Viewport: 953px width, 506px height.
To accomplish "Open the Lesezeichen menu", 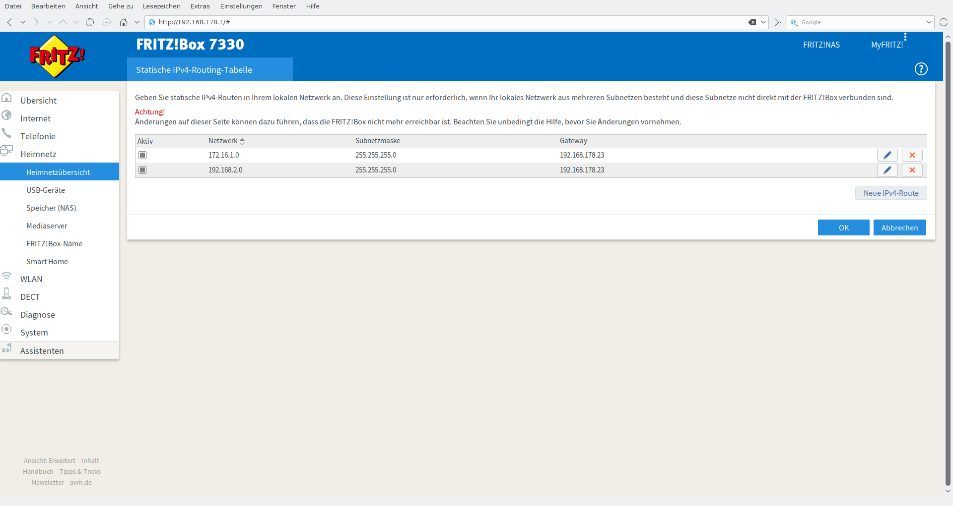I will coord(161,6).
